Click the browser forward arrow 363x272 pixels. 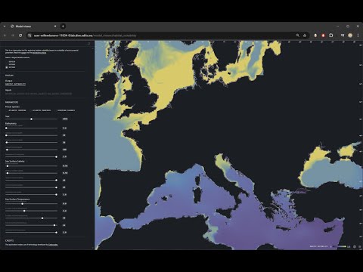(13, 36)
